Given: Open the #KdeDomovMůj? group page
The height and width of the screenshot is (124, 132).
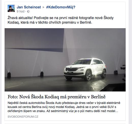Looking at the screenshot, I should (x=61, y=7).
